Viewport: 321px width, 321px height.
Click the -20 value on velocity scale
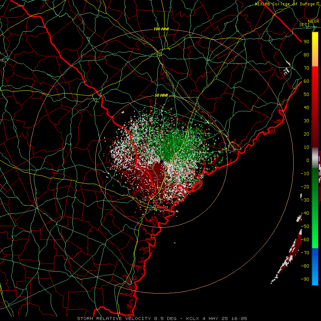point(305,187)
